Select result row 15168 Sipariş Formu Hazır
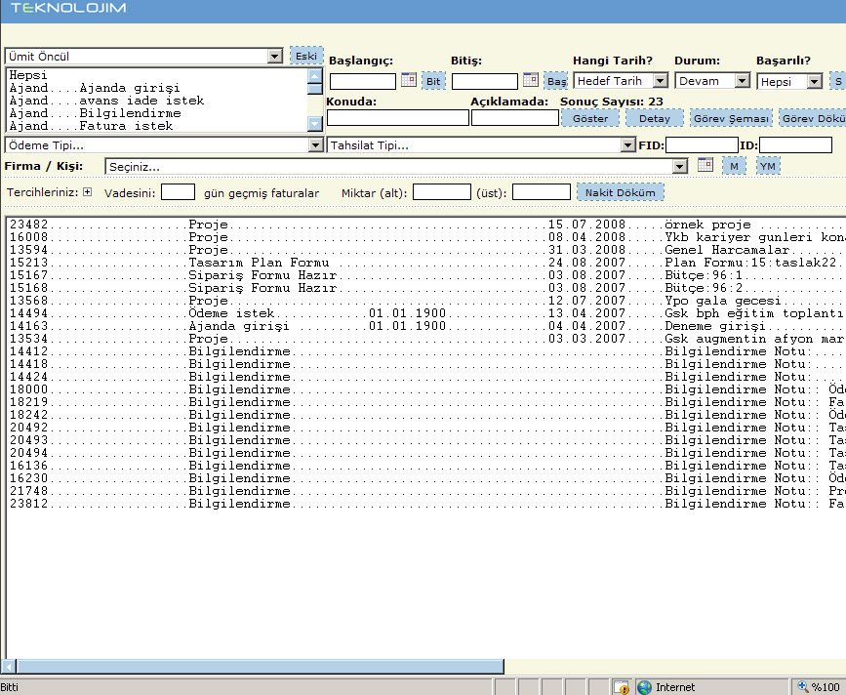The height and width of the screenshot is (695, 846). click(426, 288)
